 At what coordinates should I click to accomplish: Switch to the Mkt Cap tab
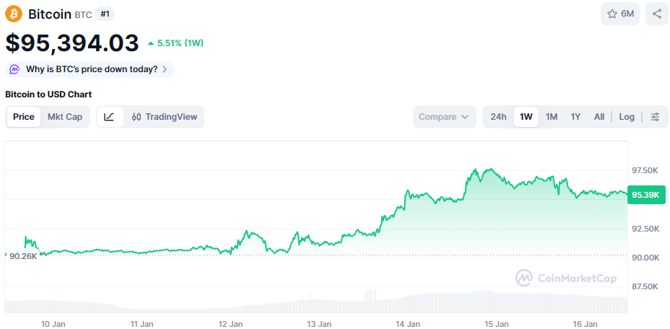(65, 117)
